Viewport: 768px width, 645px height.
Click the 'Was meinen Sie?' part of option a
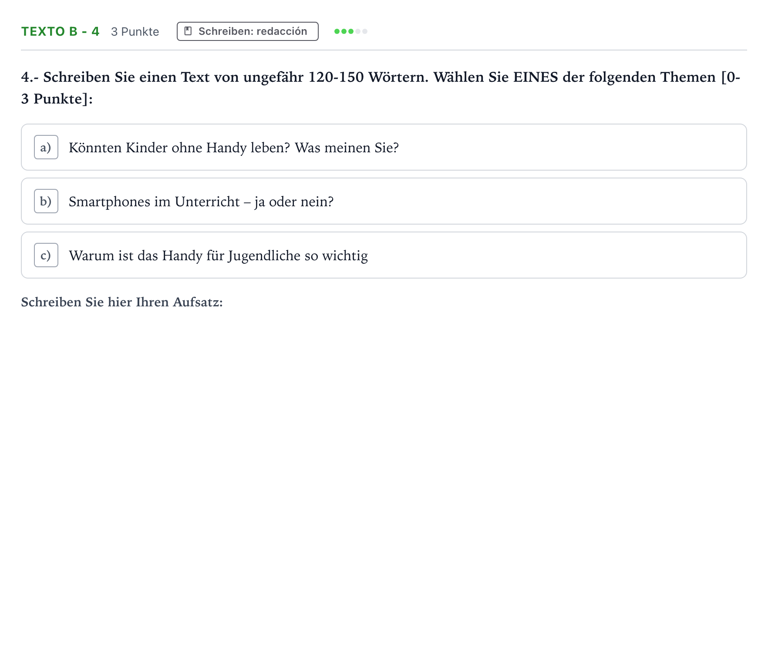(347, 148)
